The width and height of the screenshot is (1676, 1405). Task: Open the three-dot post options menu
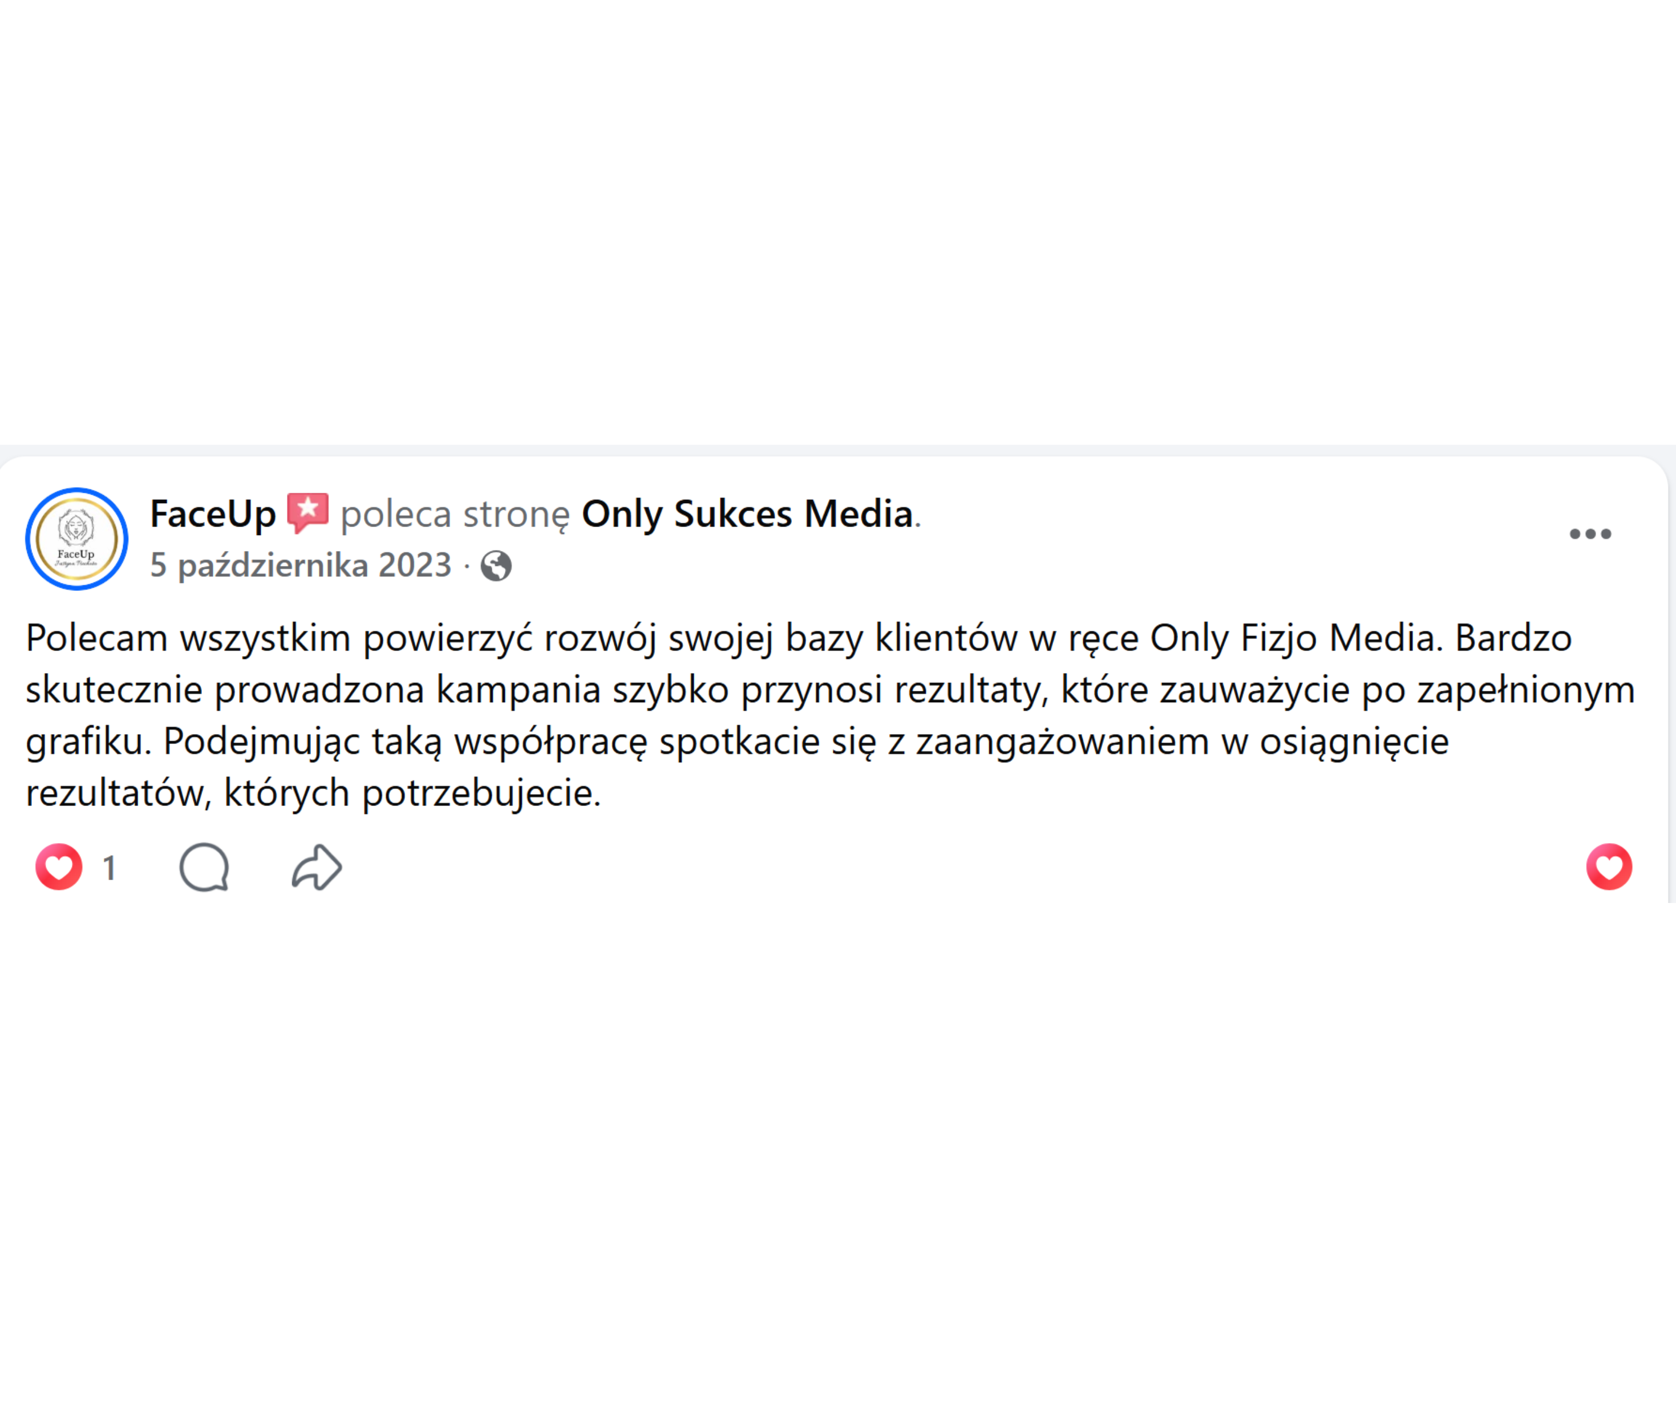pyautogui.click(x=1590, y=534)
